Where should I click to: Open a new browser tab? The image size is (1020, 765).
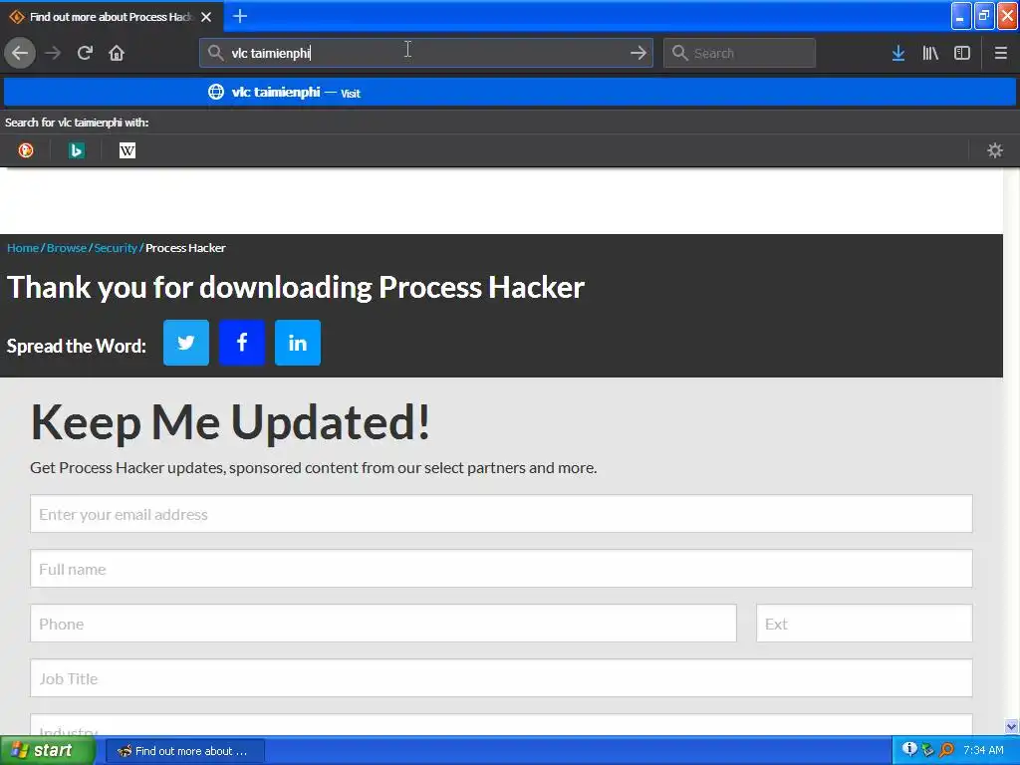click(x=239, y=16)
